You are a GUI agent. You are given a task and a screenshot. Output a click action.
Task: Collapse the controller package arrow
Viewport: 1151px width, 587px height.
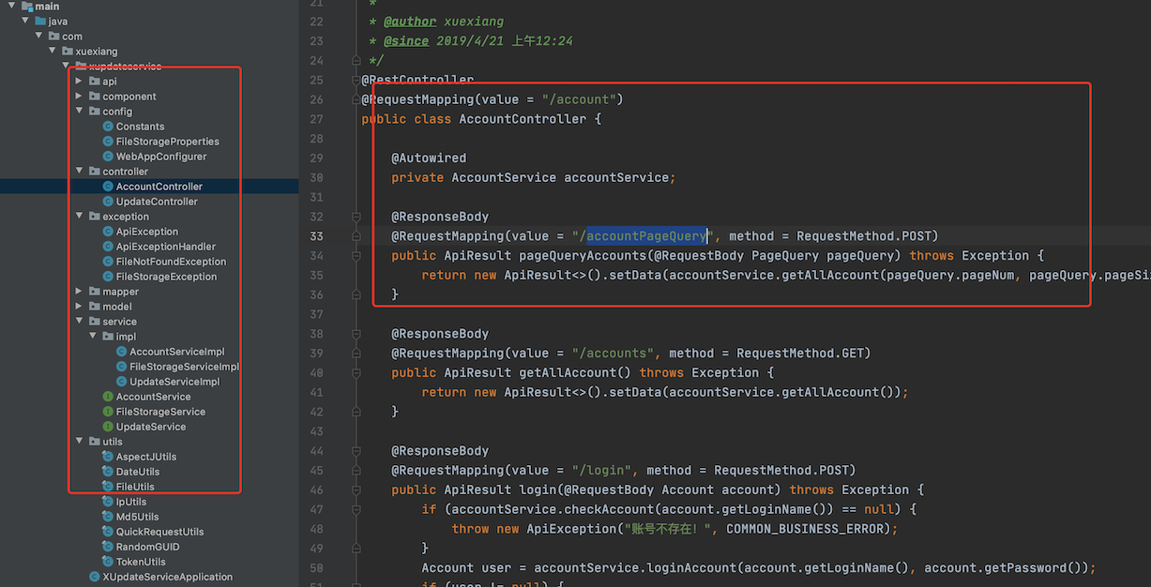[x=80, y=172]
